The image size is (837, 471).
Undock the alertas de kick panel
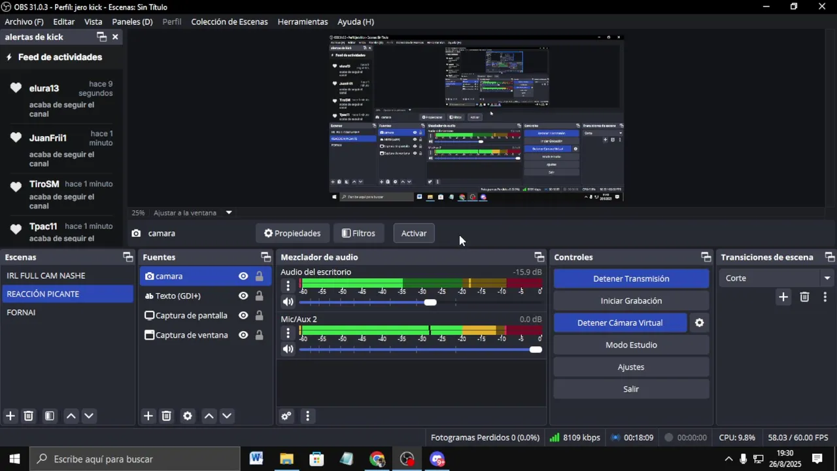(101, 37)
